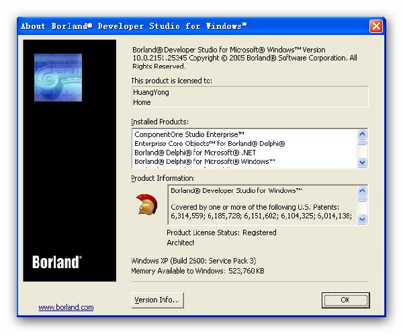403x334 pixels.
Task: Click the blue spiral column splash image
Action: coord(58,77)
